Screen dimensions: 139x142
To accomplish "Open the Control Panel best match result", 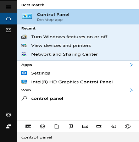I will (x=78, y=17).
